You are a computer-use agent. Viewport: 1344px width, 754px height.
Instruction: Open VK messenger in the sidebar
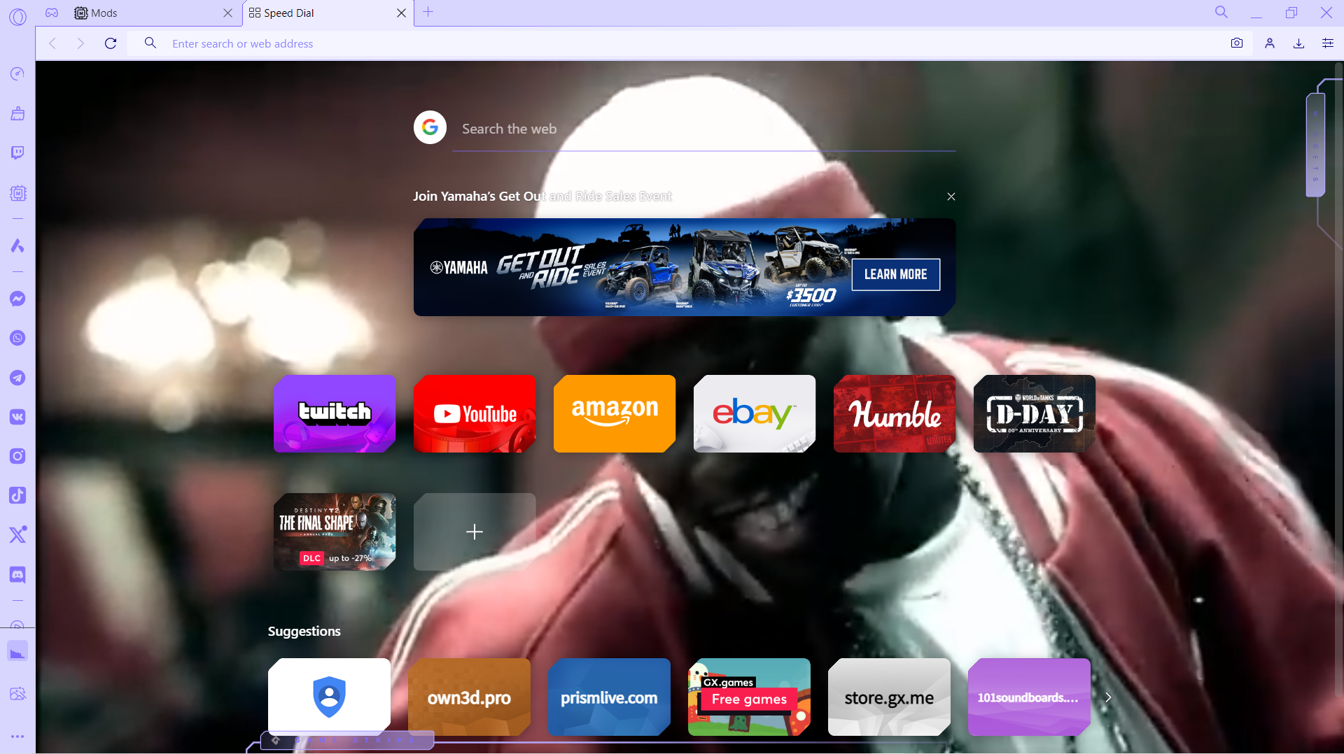click(17, 417)
